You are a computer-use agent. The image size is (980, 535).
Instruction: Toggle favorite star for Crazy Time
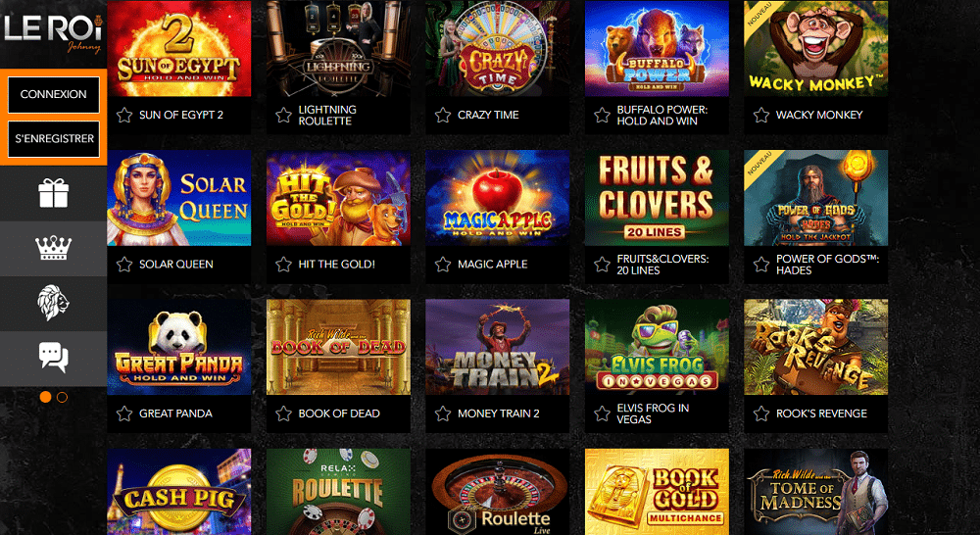(x=443, y=115)
